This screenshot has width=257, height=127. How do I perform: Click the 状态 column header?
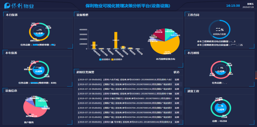click(176, 72)
